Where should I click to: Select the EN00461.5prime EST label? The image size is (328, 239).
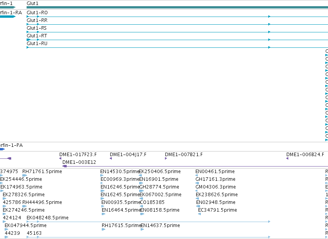point(215,172)
